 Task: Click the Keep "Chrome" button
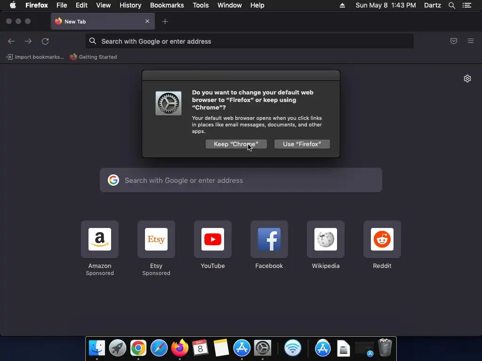click(236, 144)
